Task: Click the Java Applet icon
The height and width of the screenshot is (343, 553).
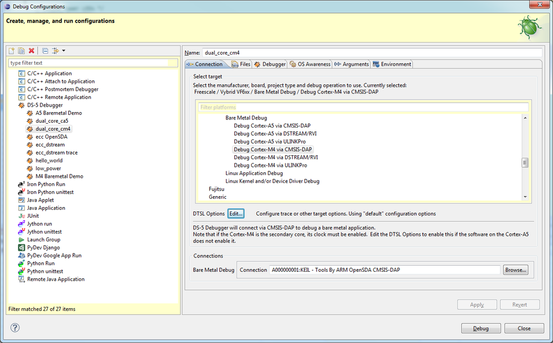Action: (x=22, y=200)
